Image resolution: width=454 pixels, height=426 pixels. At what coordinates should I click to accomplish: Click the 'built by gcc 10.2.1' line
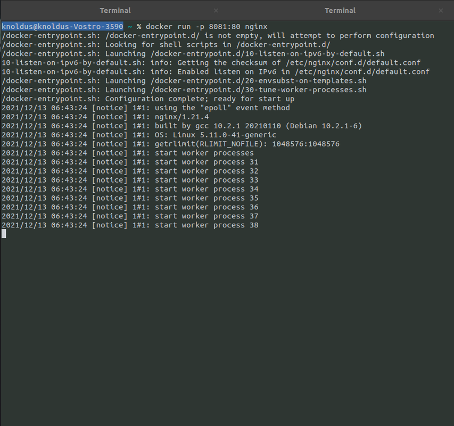(182, 126)
